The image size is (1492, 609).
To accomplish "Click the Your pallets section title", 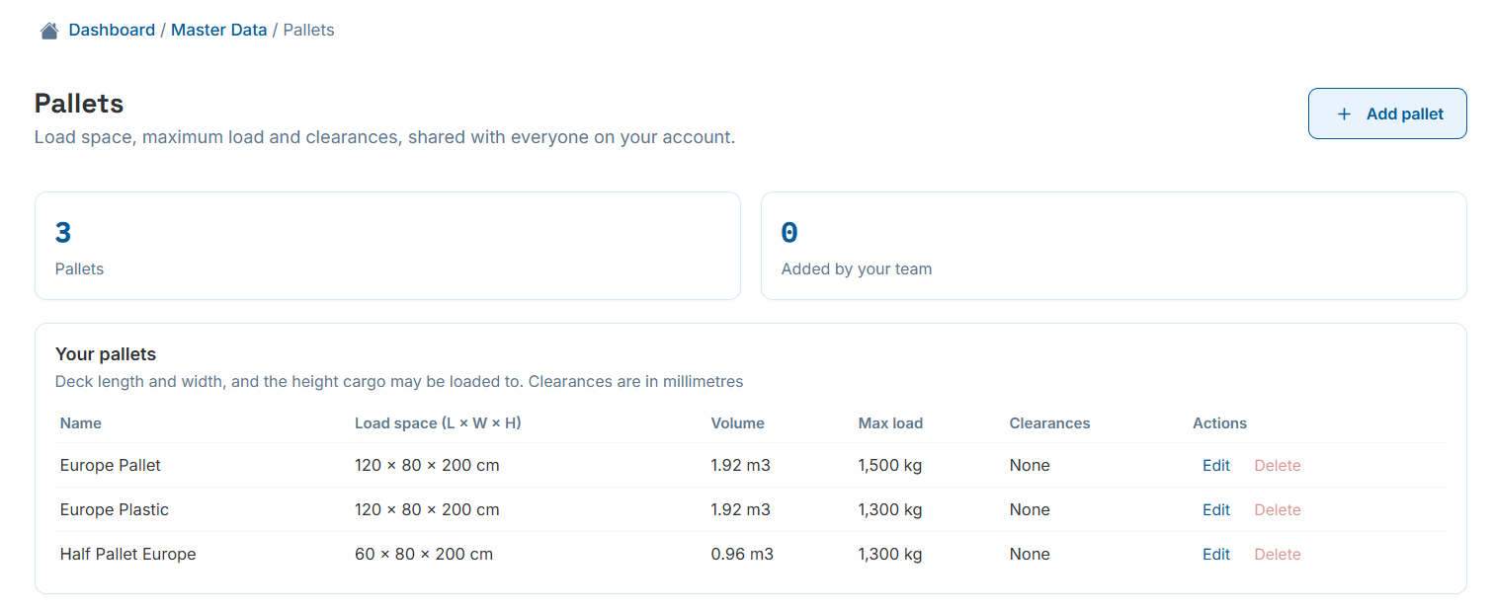I will [106, 354].
